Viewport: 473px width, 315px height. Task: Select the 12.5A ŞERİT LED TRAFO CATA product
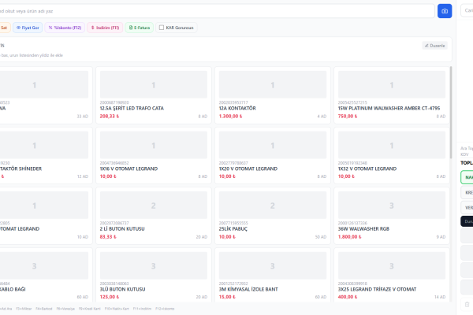click(x=154, y=94)
